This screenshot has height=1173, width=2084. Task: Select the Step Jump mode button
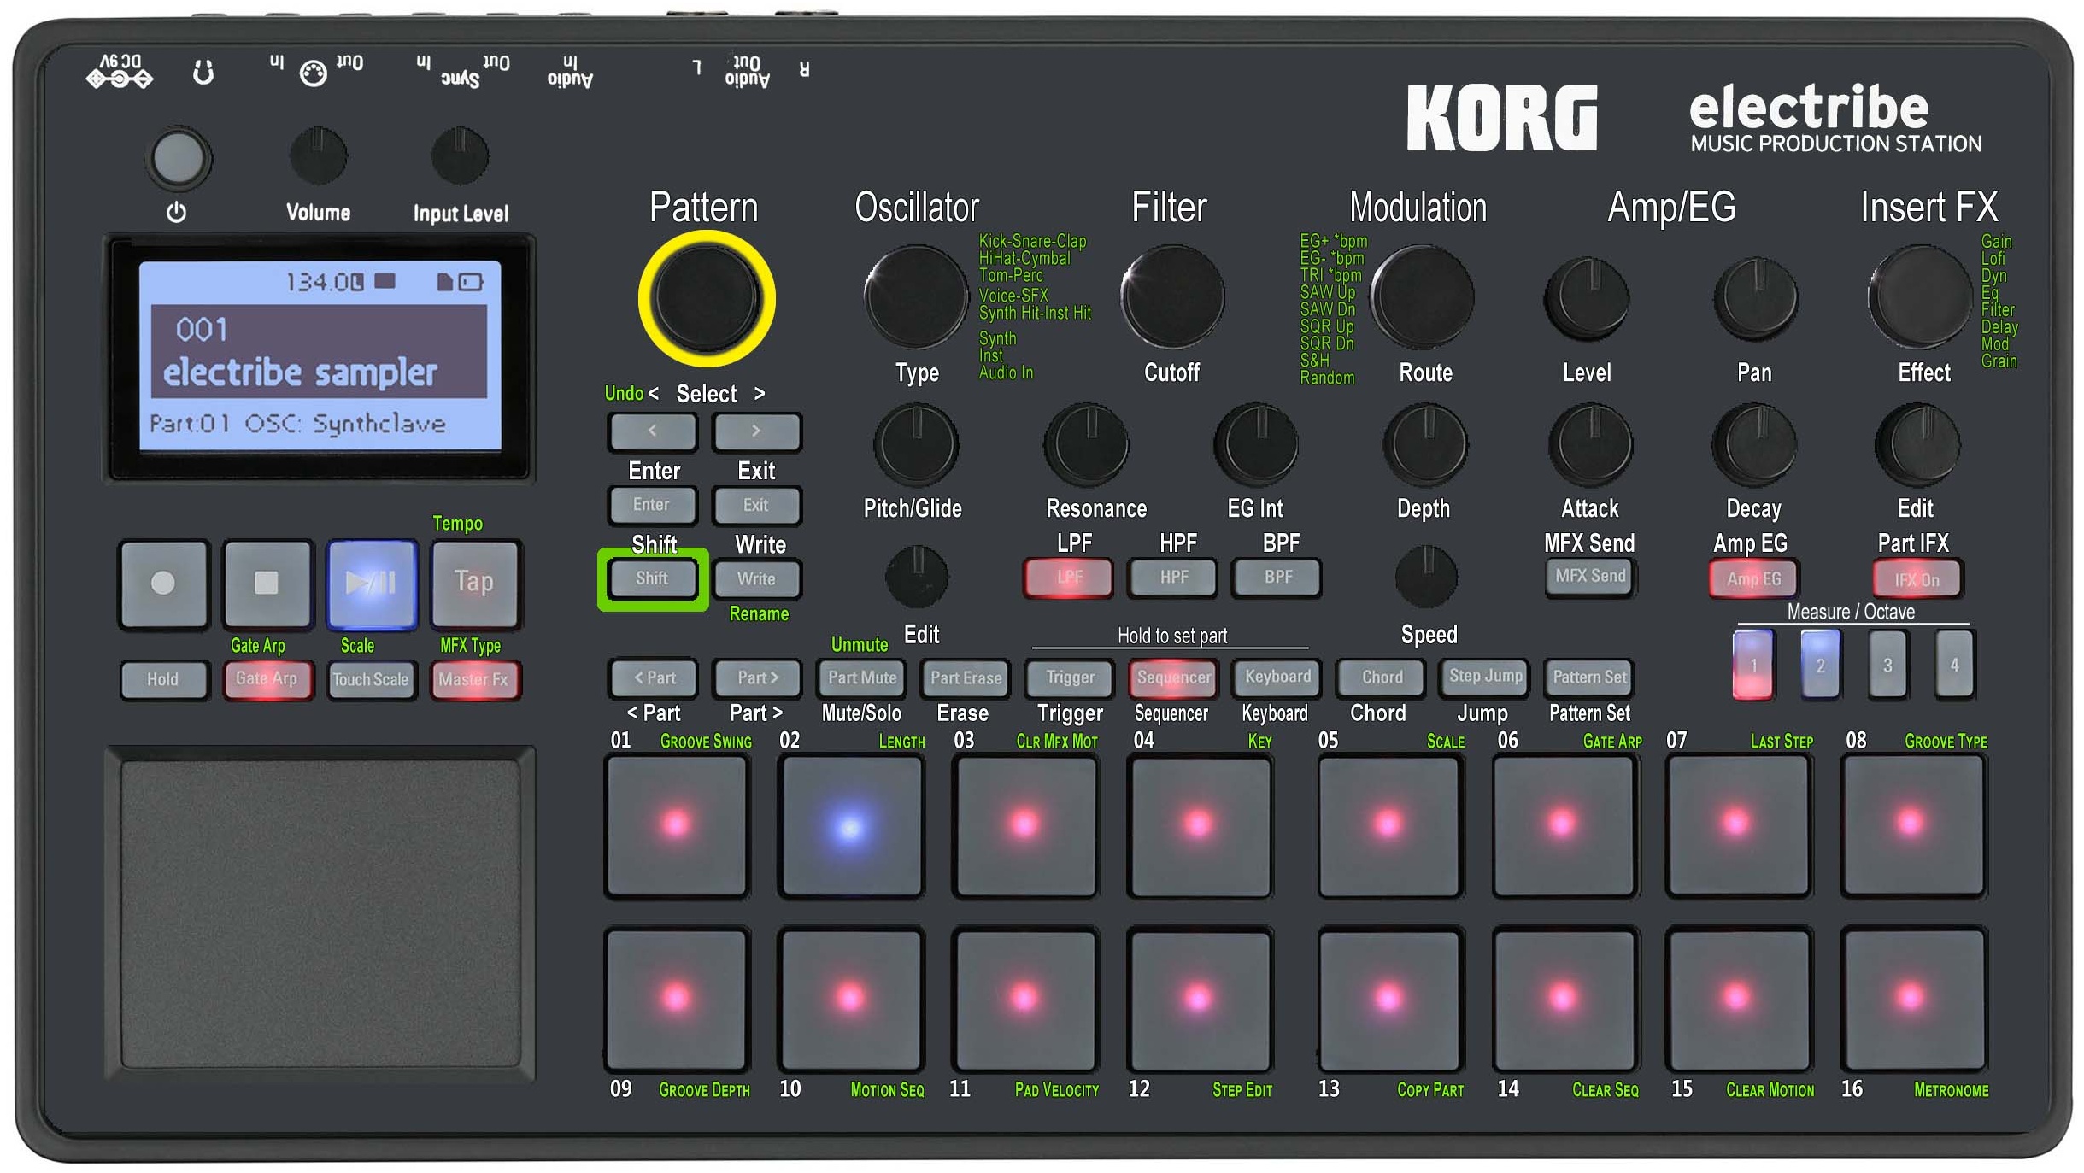click(x=1485, y=678)
